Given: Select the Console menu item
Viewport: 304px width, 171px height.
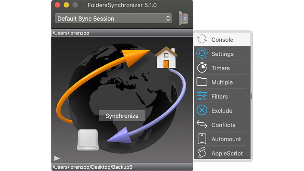Looking at the screenshot, I should pos(222,39).
